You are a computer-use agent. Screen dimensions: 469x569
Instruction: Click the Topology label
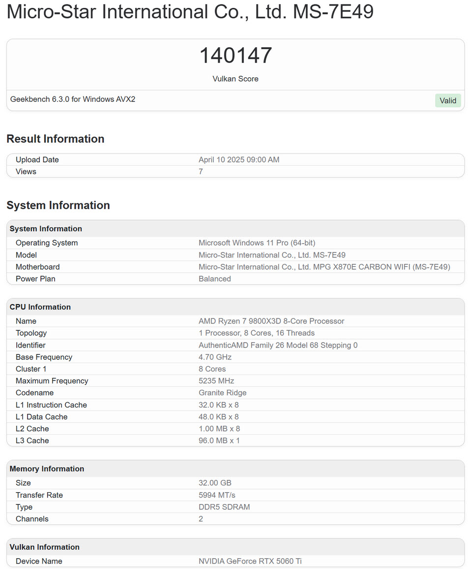click(x=31, y=333)
